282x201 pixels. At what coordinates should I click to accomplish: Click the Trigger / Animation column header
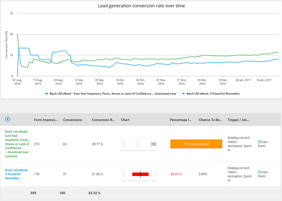[x=238, y=120]
